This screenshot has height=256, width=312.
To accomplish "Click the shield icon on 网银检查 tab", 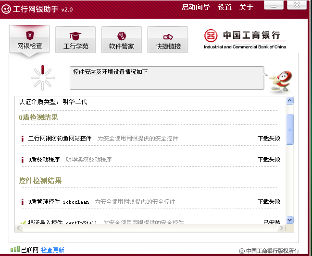I will pos(30,35).
